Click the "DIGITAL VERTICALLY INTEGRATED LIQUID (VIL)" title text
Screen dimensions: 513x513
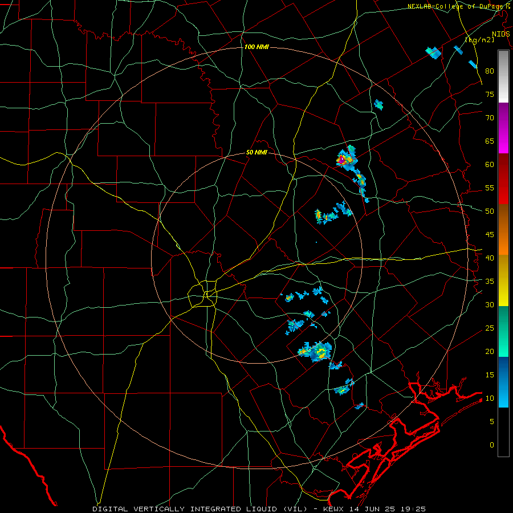(200, 509)
